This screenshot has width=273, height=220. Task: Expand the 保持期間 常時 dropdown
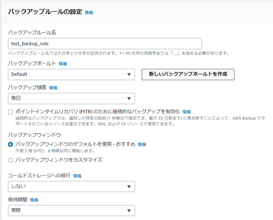coord(71,210)
